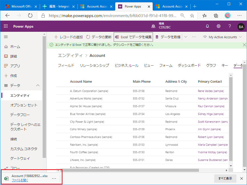Open Sidney Higa (sample) contact link
This screenshot has width=247, height=185.
[211, 114]
